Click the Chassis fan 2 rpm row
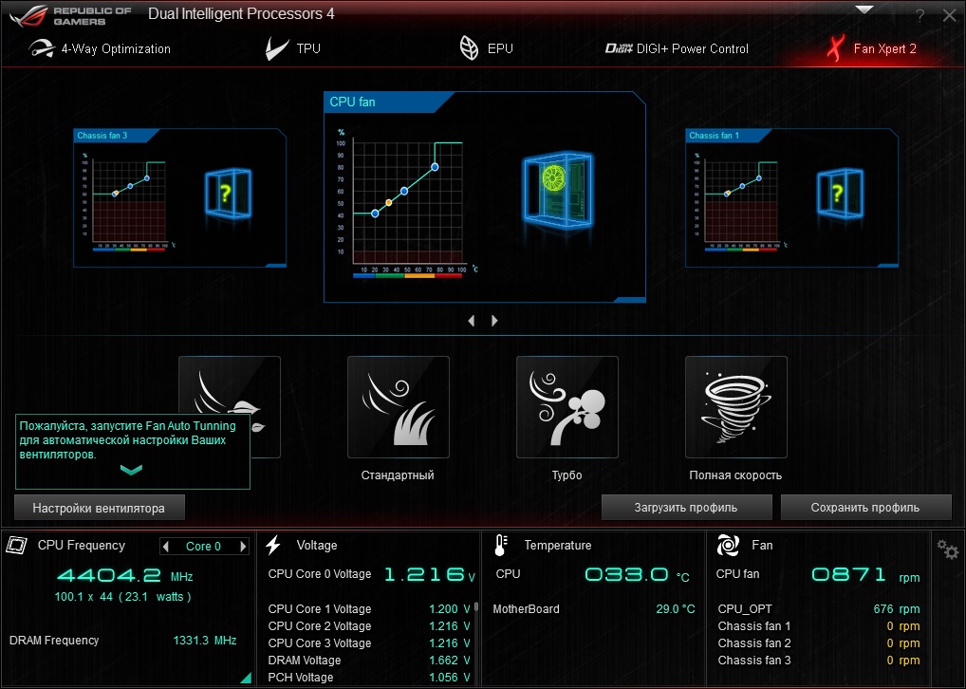 click(819, 642)
